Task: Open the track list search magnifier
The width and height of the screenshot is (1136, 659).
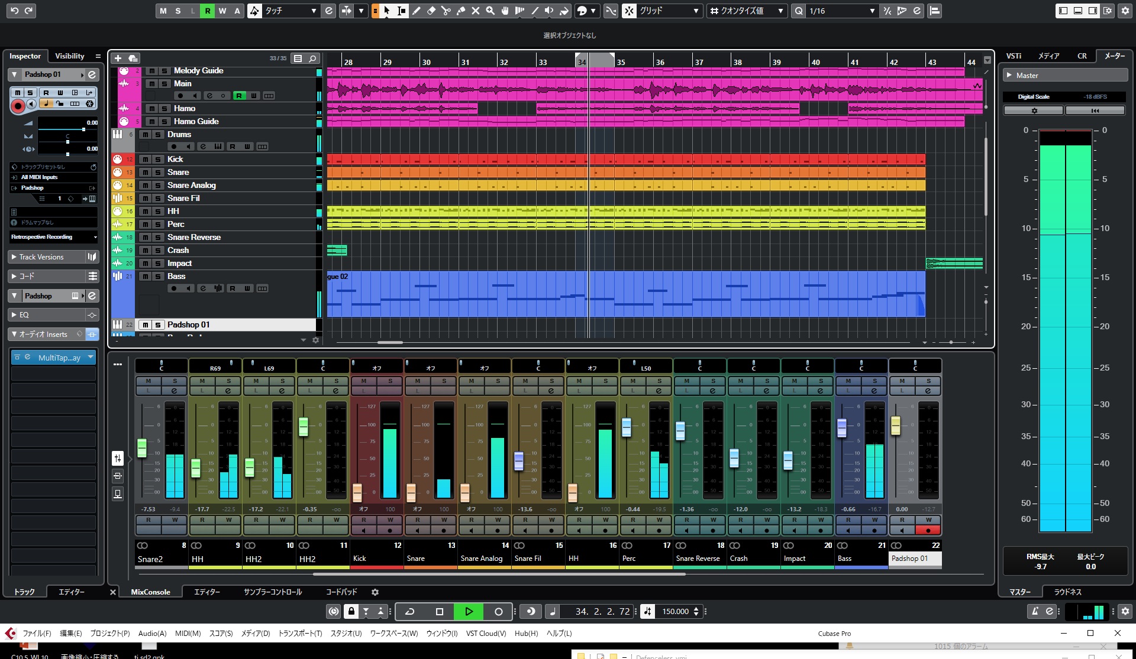Action: [312, 58]
